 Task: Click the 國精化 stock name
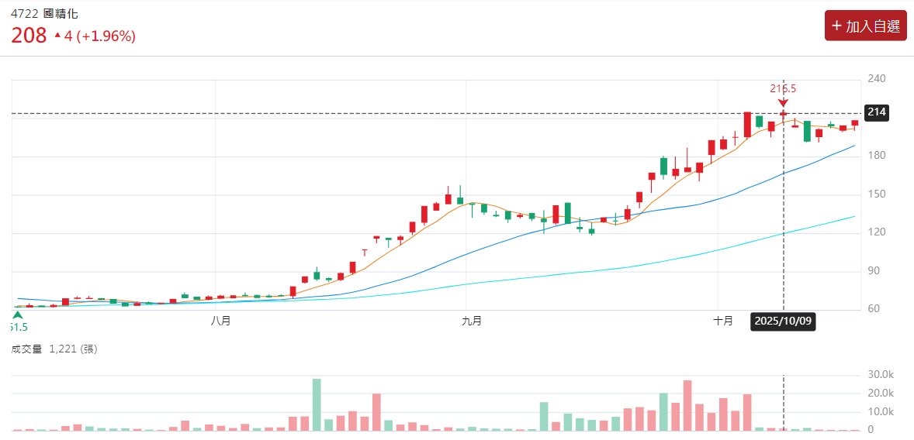point(61,14)
